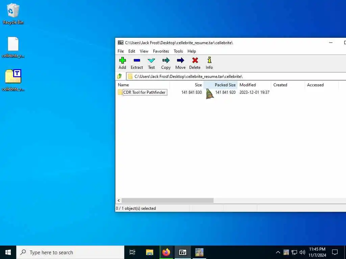The image size is (346, 259).
Task: Click the address bar path field
Action: click(x=236, y=77)
